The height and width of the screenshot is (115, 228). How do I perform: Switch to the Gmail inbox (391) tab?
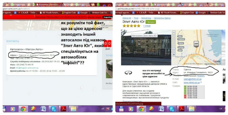(217, 4)
